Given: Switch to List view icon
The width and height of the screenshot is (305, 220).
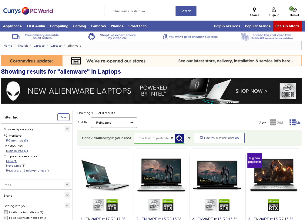Looking at the screenshot, I should coord(293,122).
